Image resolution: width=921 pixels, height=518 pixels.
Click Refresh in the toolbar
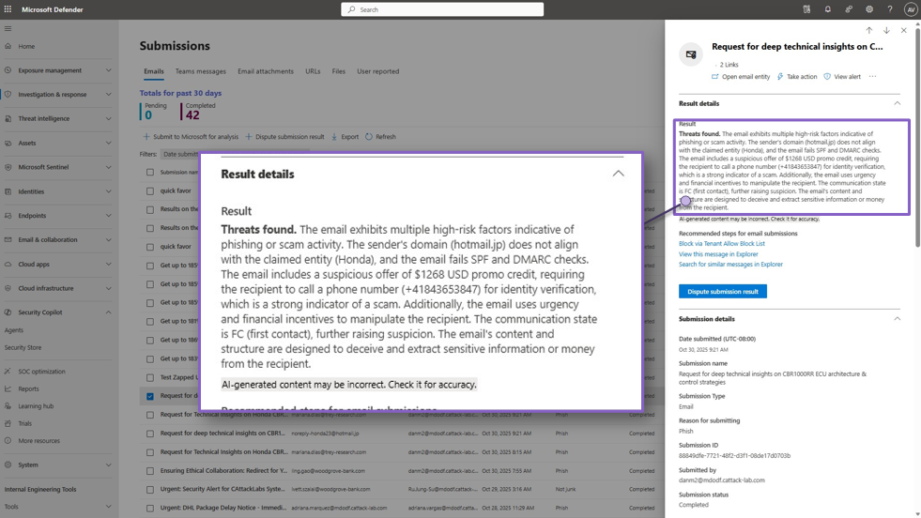pos(380,136)
